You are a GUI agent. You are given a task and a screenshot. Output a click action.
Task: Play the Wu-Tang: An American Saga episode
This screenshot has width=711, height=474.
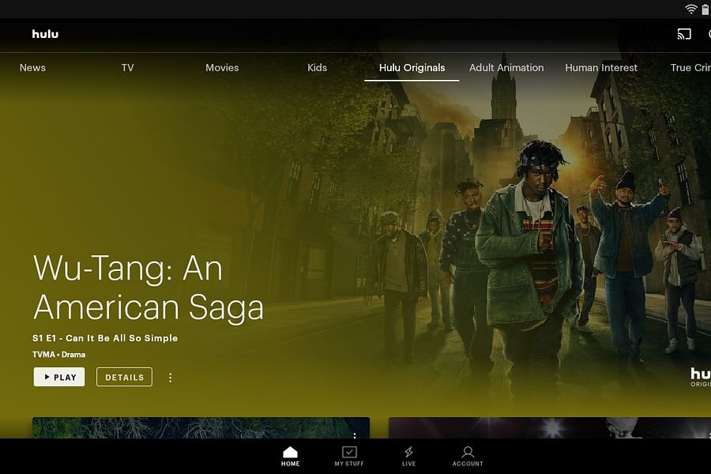click(58, 377)
